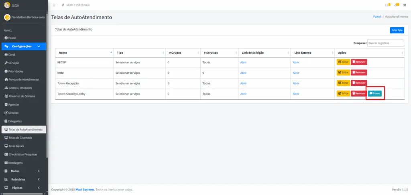Screen dimensions: 411x195
Task: Open Telas de Chamada in the sidebar
Action: [x=20, y=138]
